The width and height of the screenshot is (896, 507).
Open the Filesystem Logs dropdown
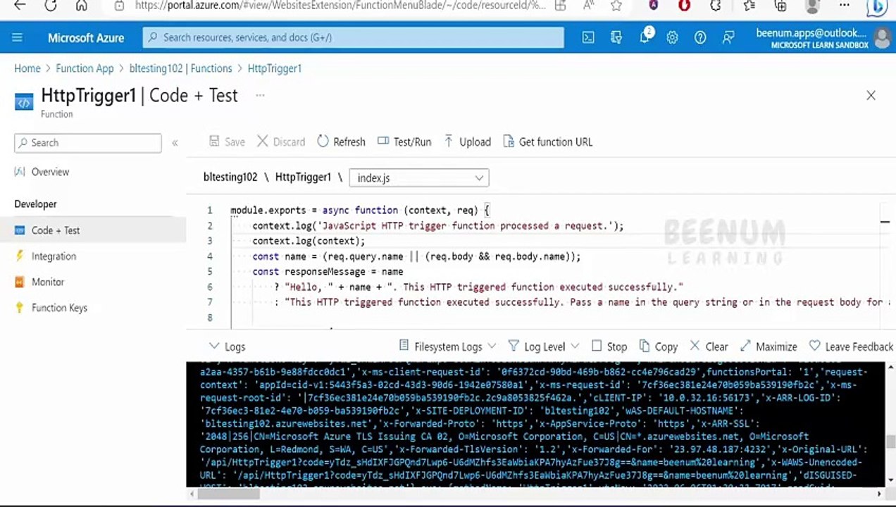pyautogui.click(x=448, y=346)
